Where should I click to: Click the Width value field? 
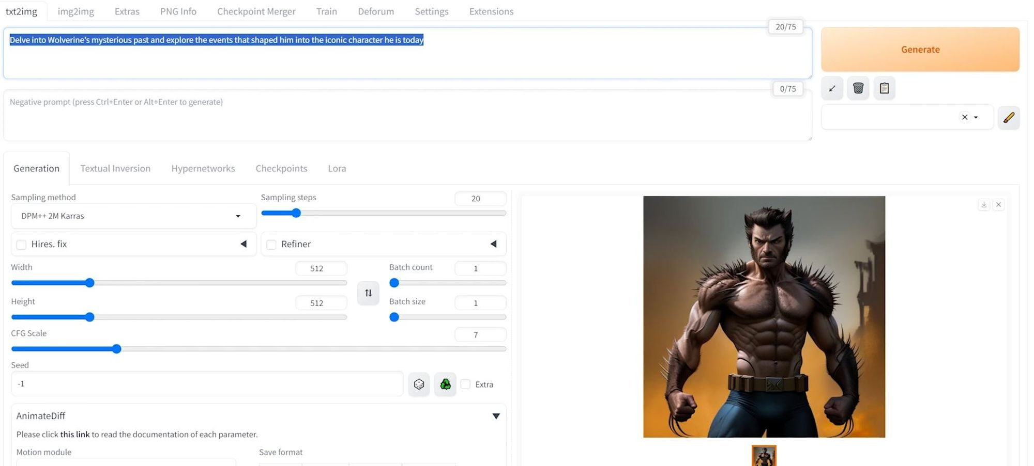pyautogui.click(x=321, y=268)
